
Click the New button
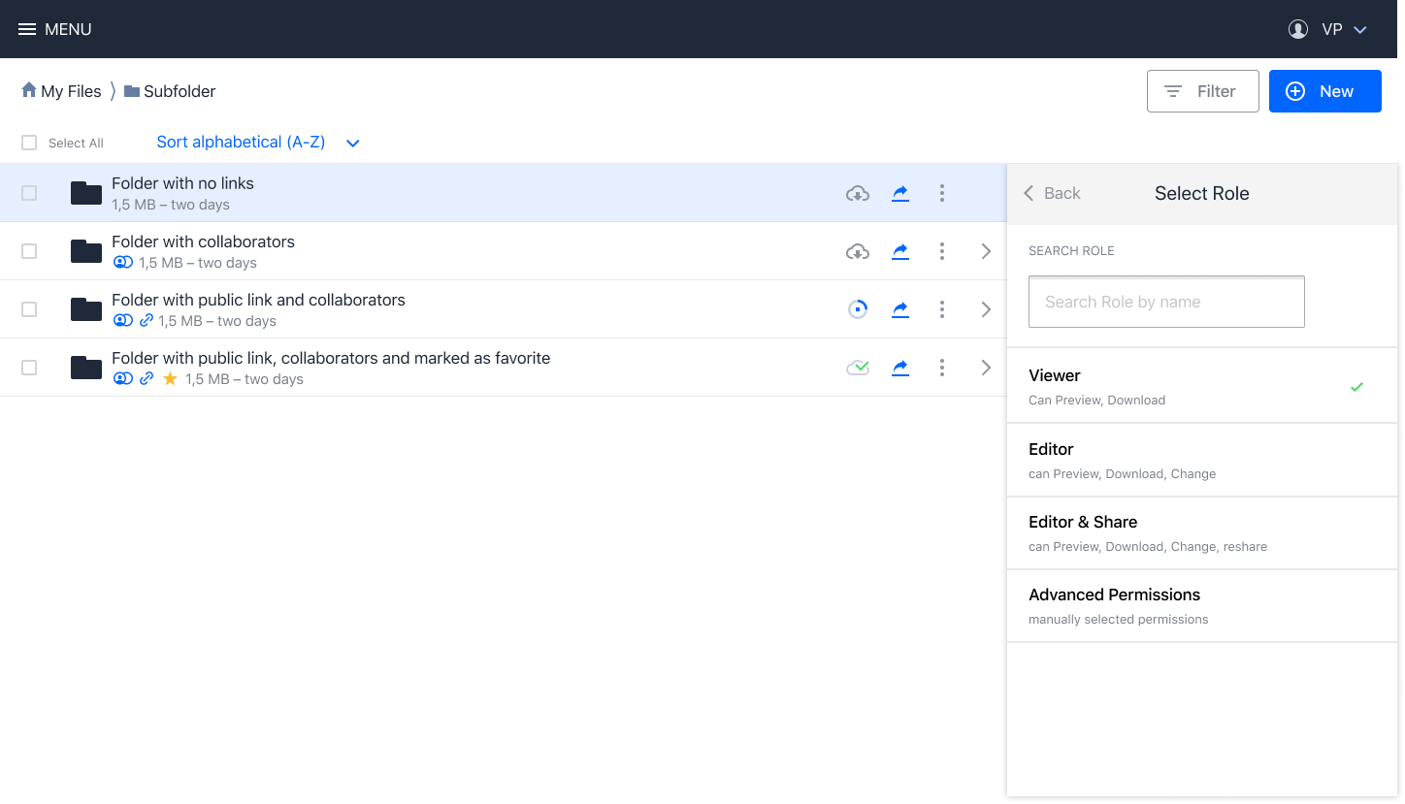(x=1324, y=91)
